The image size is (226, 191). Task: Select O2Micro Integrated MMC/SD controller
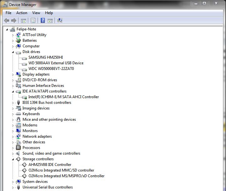tap(61, 170)
